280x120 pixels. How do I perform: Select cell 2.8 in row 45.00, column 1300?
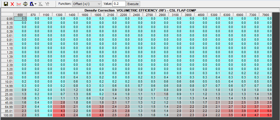[x=59, y=103]
